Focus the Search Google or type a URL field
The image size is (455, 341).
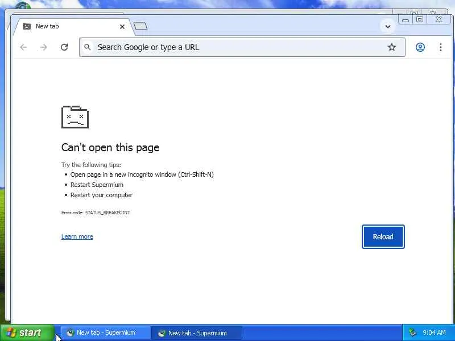point(242,47)
